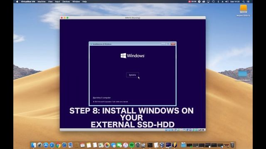
Task: Open the Help menu
Action: 84,2
